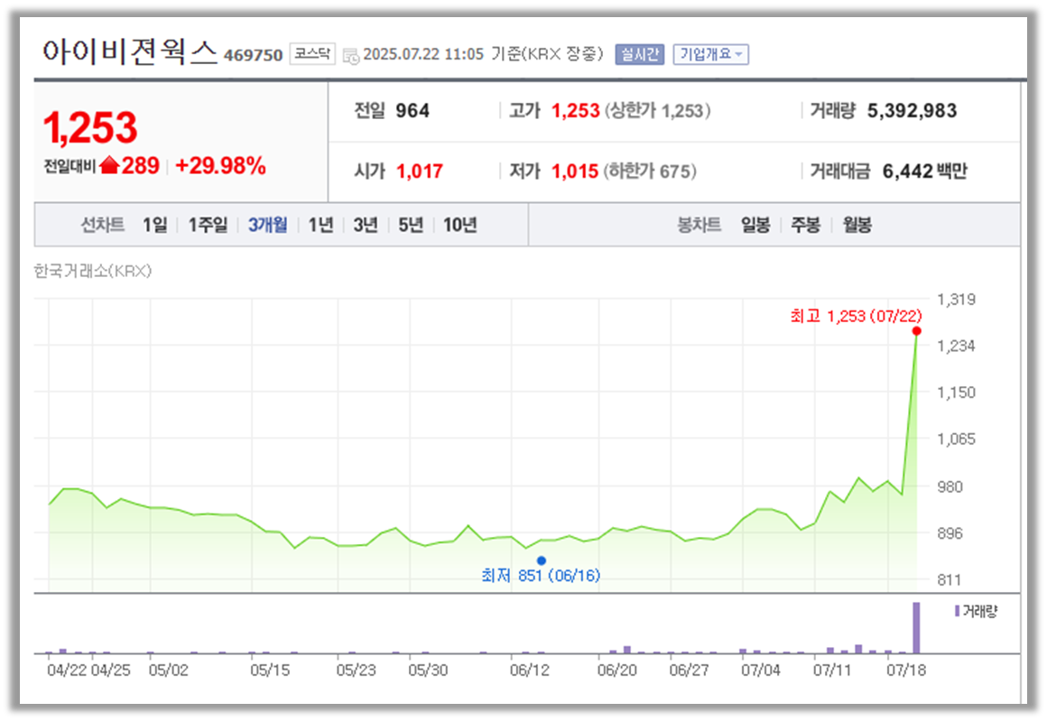Select the 3년 line chart tab
Image resolution: width=1047 pixels, height=721 pixels.
[366, 225]
